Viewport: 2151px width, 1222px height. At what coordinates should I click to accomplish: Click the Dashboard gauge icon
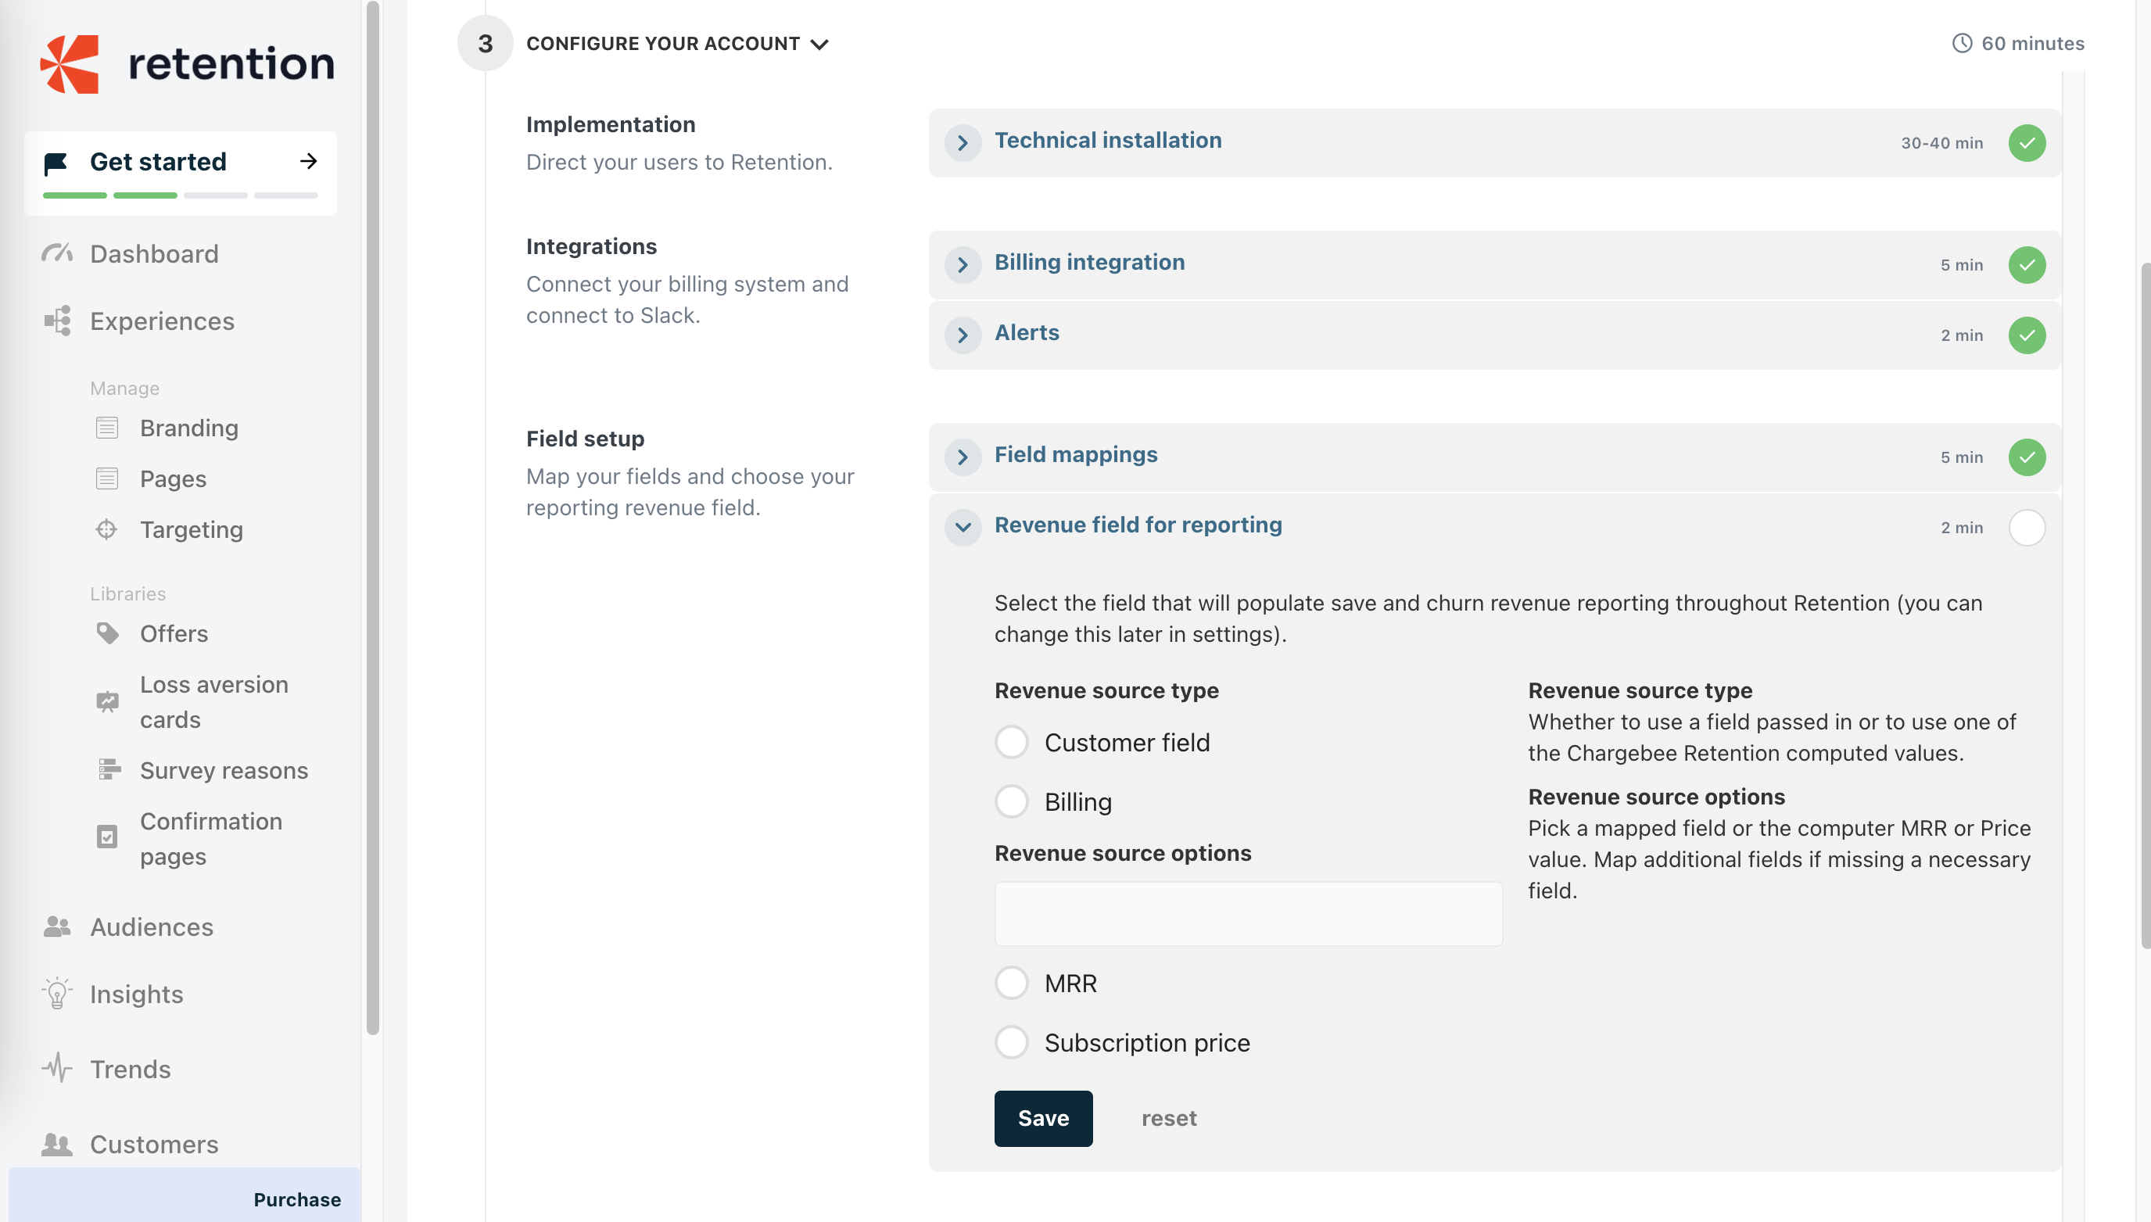click(57, 253)
